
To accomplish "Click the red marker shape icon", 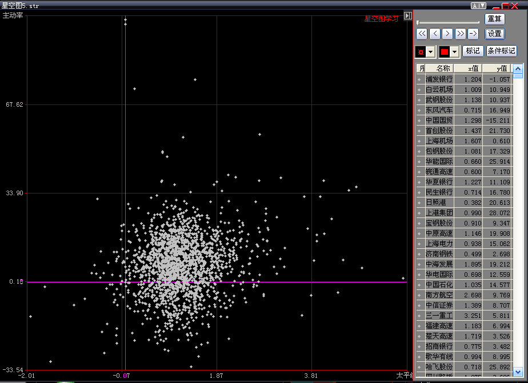I will pos(421,52).
